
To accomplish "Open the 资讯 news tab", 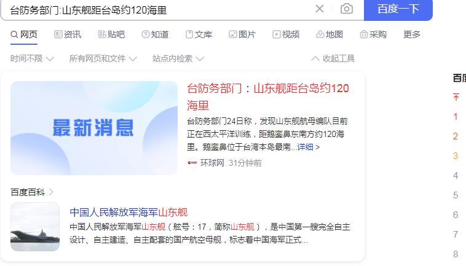I will pos(68,34).
